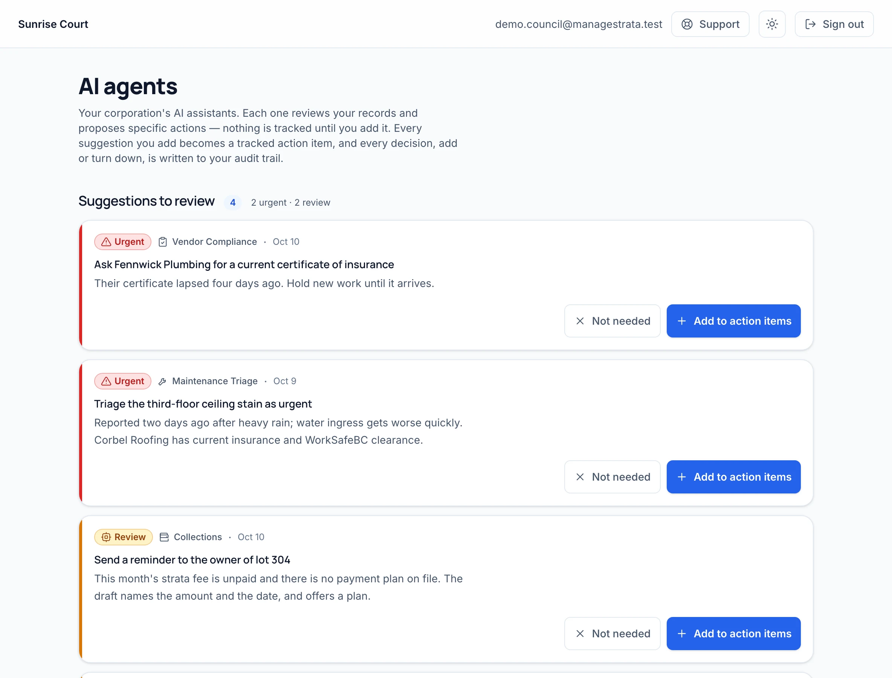
Task: Click the demo.council@managestrata.test email
Action: click(578, 24)
